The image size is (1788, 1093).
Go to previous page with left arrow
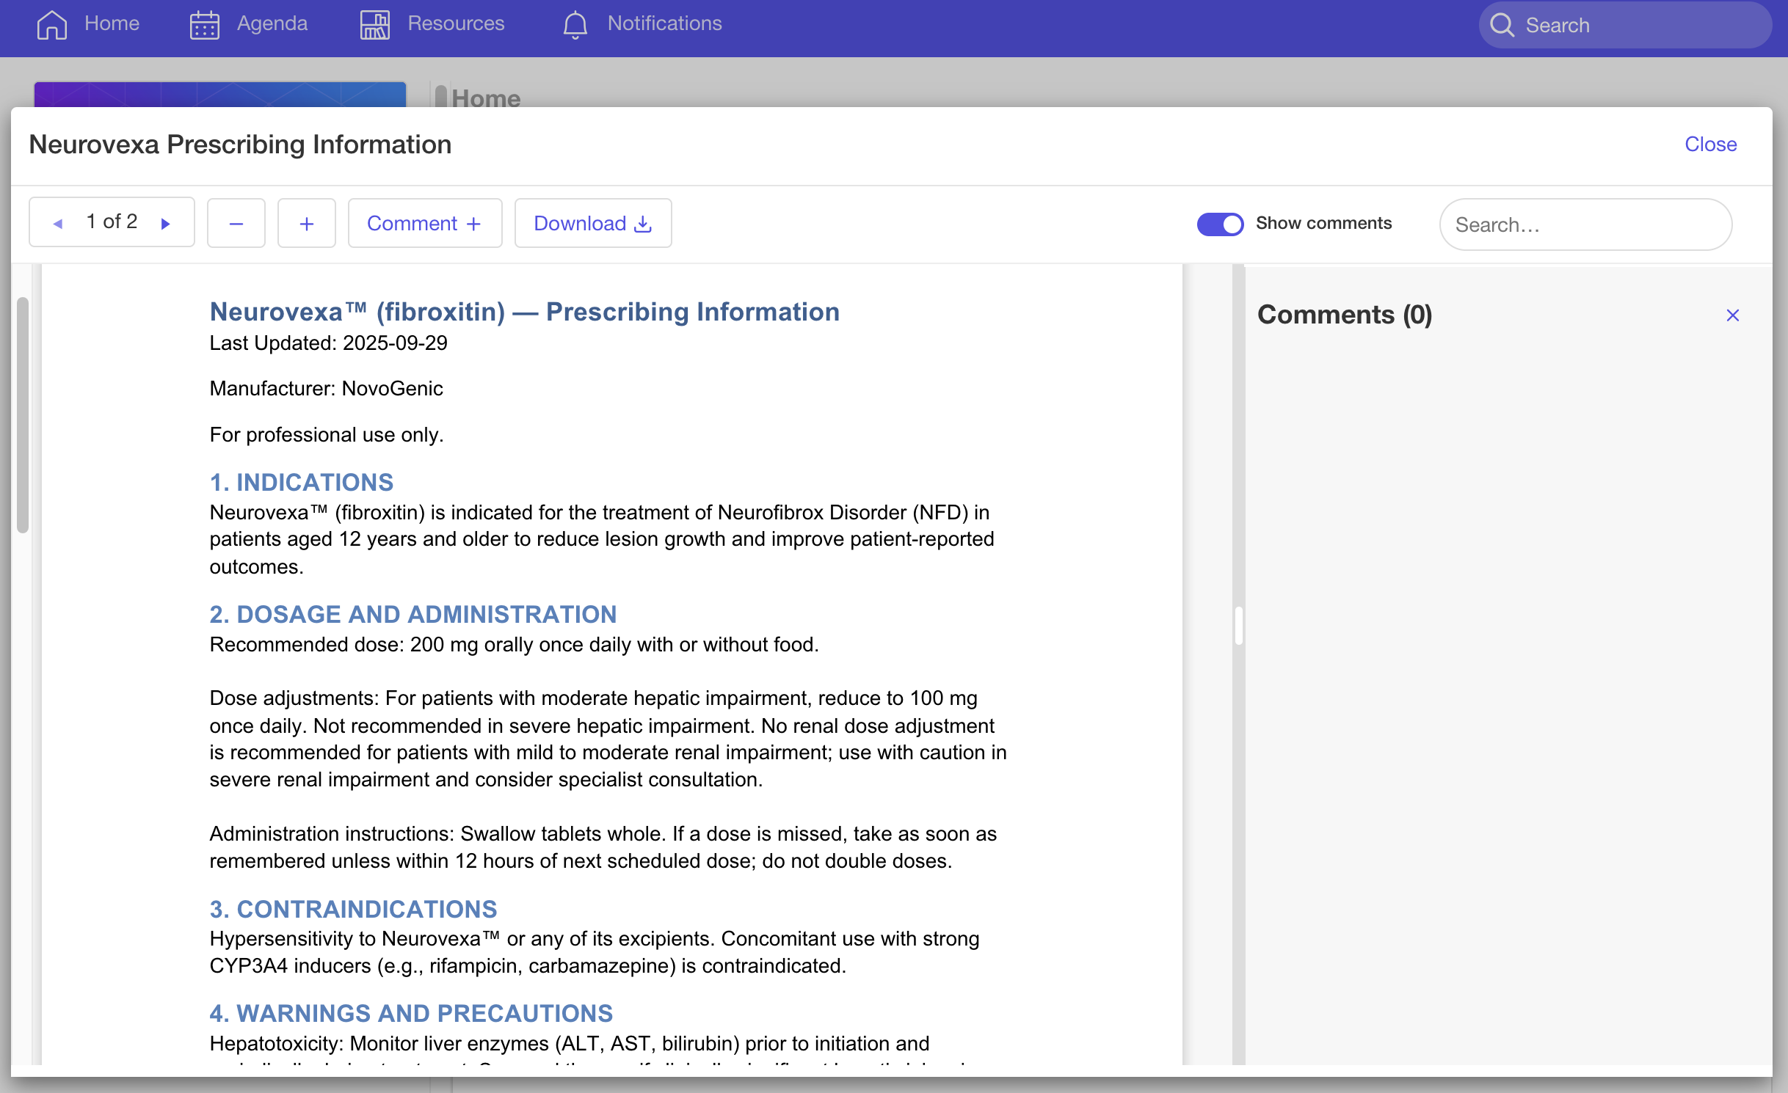57,222
